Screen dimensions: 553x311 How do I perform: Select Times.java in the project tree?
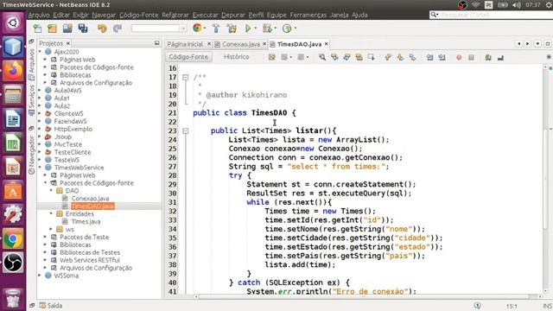(86, 221)
